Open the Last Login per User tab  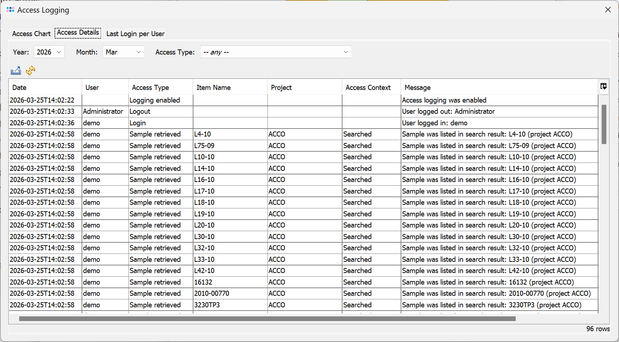coord(135,34)
